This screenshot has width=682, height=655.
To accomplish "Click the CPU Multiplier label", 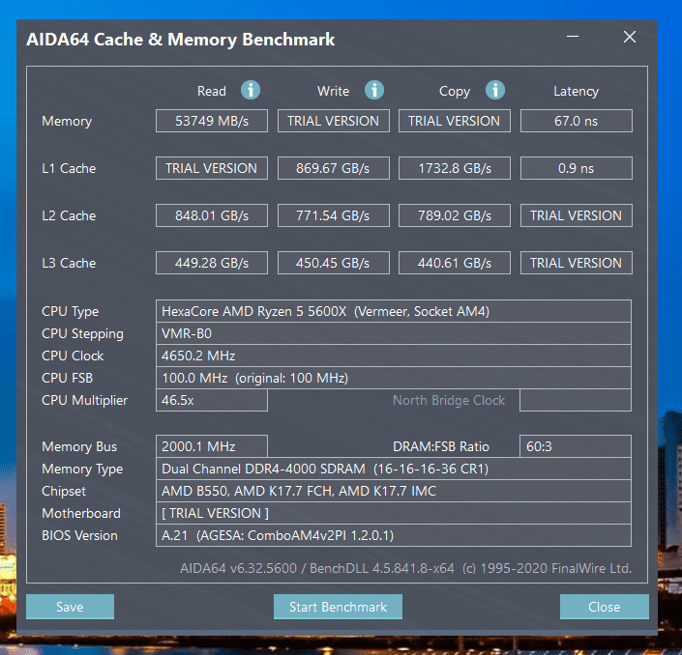I will pos(85,400).
